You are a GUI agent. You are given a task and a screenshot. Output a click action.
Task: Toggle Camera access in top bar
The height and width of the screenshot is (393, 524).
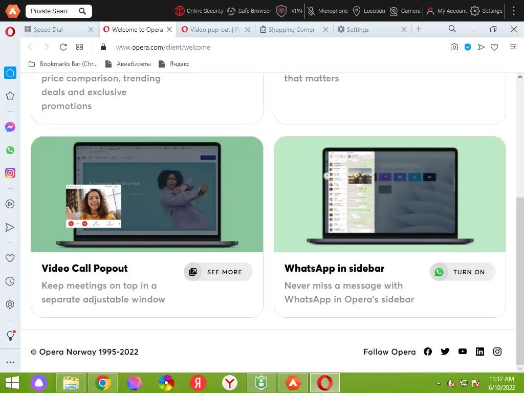pyautogui.click(x=405, y=11)
